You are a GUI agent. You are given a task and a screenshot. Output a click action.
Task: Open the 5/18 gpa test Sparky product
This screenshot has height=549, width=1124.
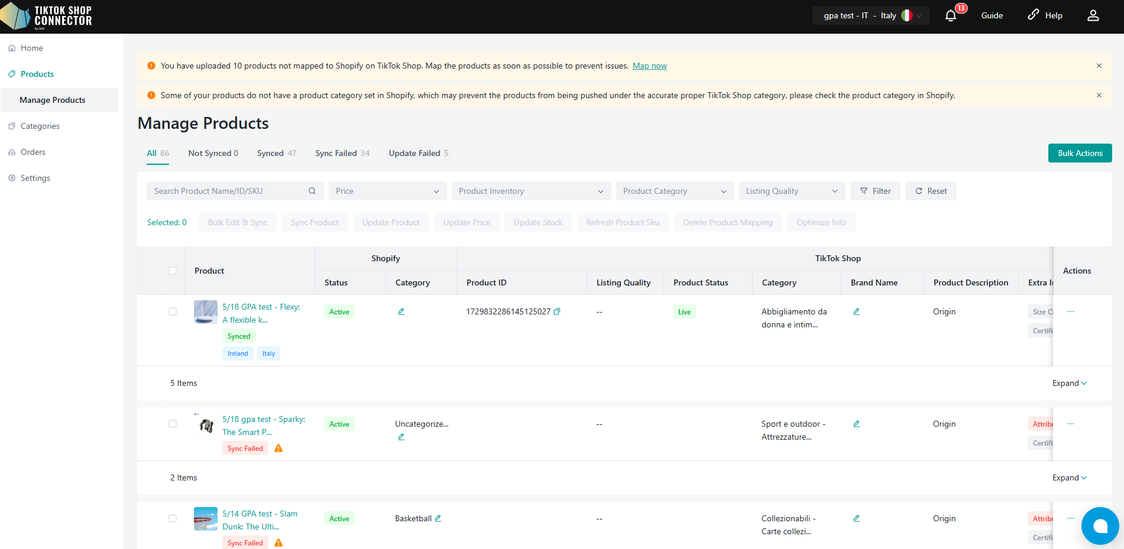click(x=264, y=425)
